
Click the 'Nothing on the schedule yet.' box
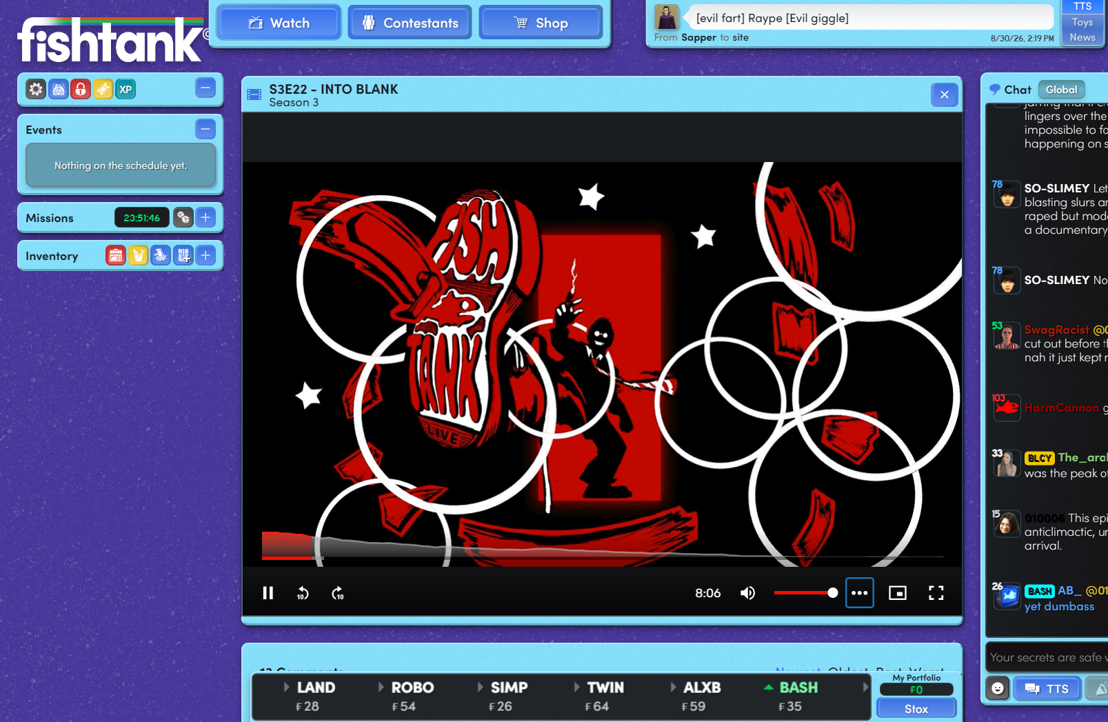pos(121,166)
